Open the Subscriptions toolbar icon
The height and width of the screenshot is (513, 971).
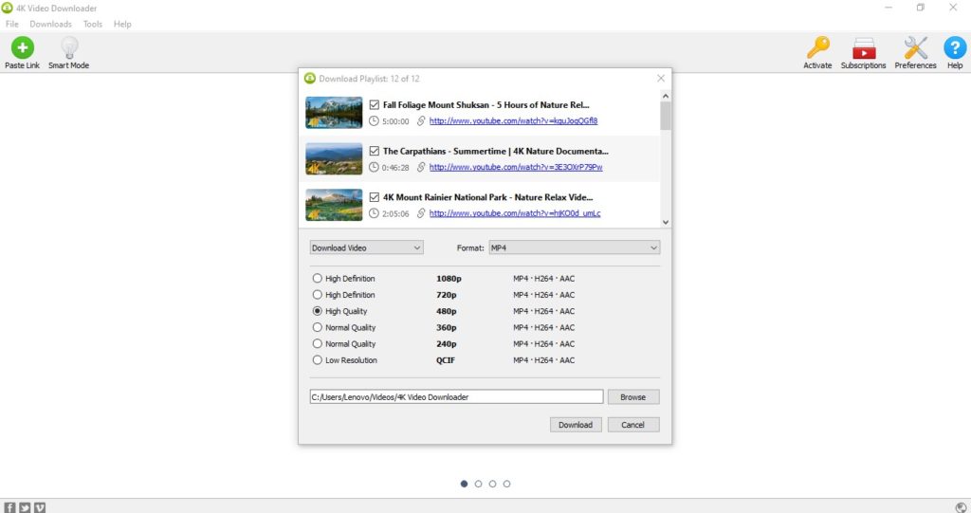tap(863, 47)
